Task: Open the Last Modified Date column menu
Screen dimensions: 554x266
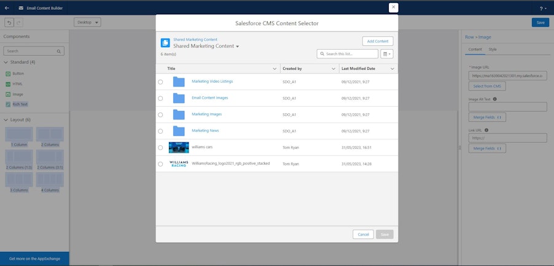Action: (392, 69)
